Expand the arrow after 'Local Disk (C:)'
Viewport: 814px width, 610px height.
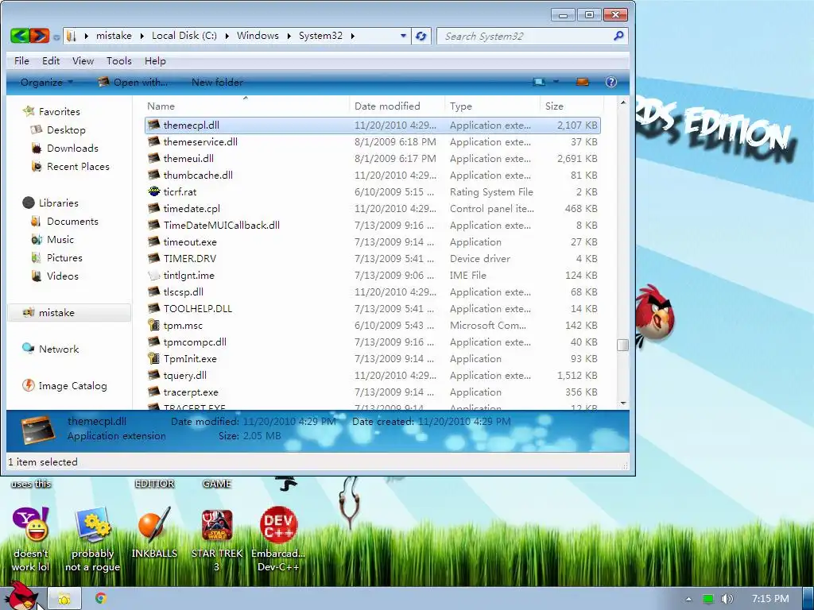tap(227, 36)
